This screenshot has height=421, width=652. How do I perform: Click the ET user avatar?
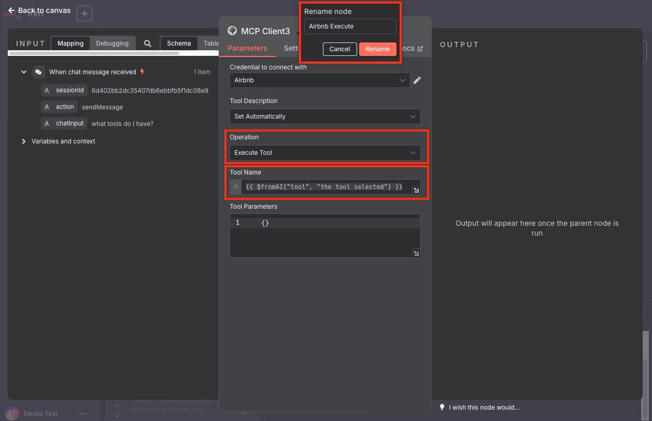12,413
